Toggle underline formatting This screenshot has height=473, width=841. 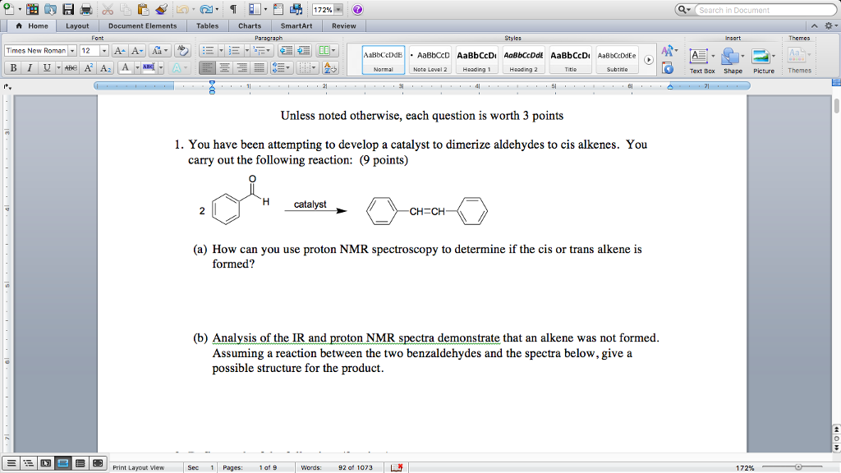pyautogui.click(x=46, y=67)
